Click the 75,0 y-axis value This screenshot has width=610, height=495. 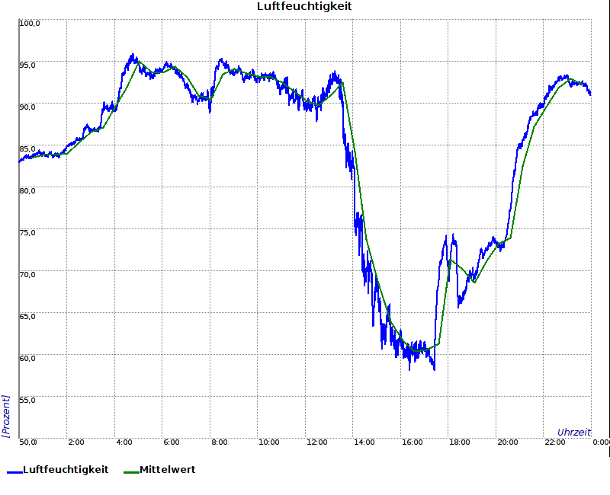(x=27, y=233)
